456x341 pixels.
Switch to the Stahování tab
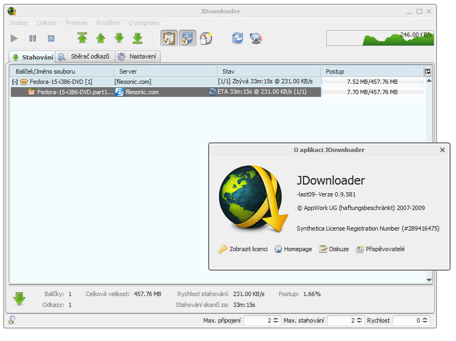click(32, 57)
